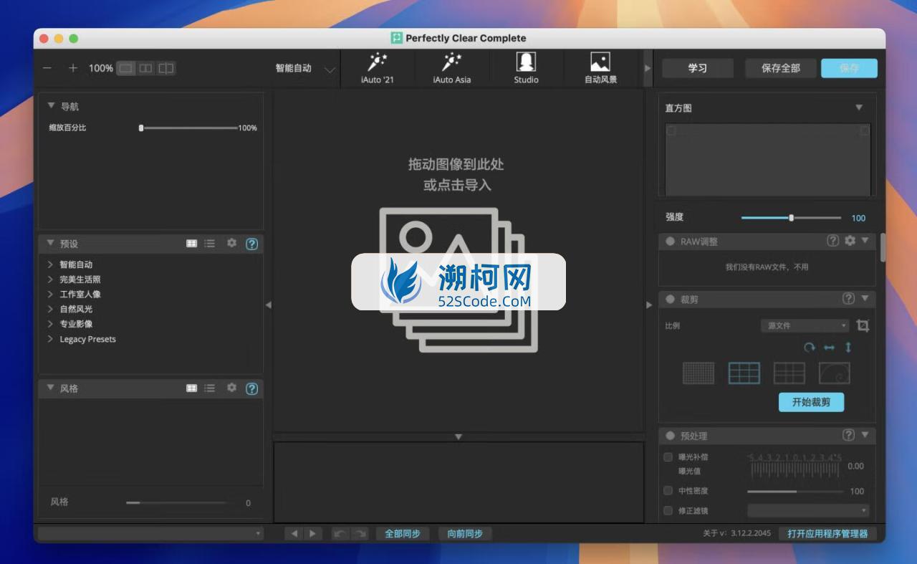
Task: Open 打开应用程序管理器
Action: [x=827, y=533]
